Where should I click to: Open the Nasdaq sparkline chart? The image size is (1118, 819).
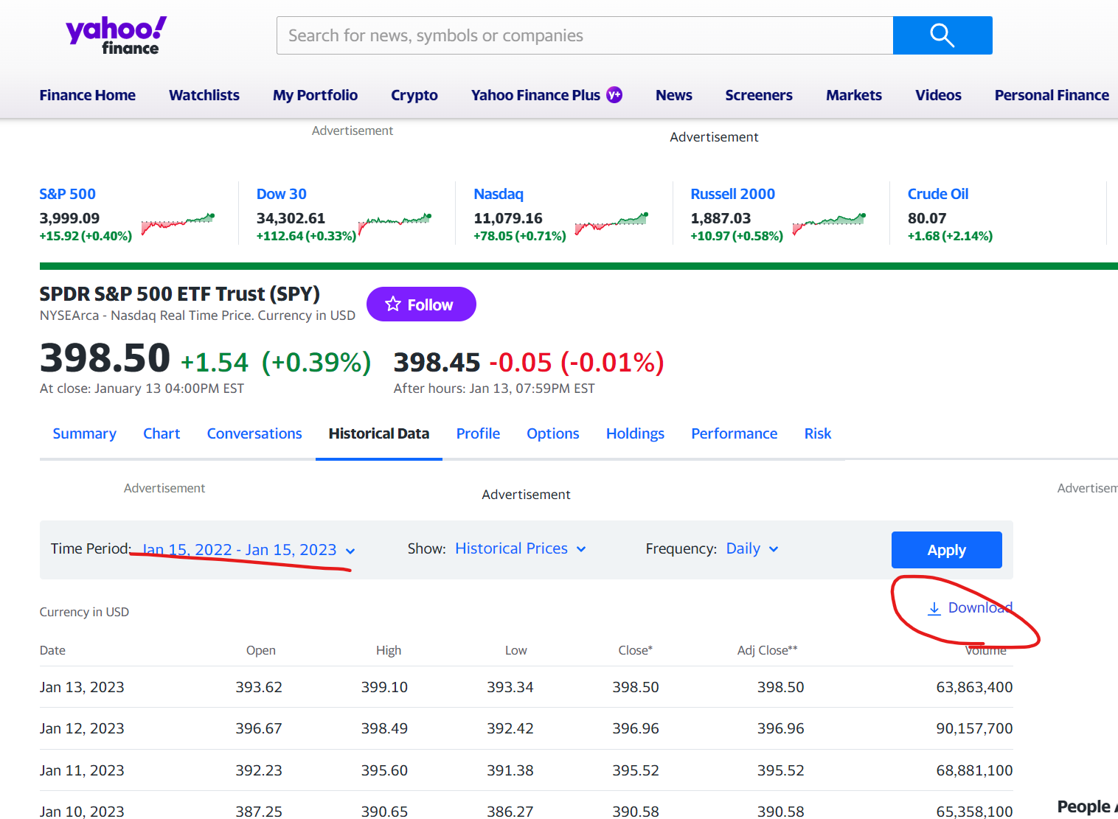pyautogui.click(x=611, y=223)
